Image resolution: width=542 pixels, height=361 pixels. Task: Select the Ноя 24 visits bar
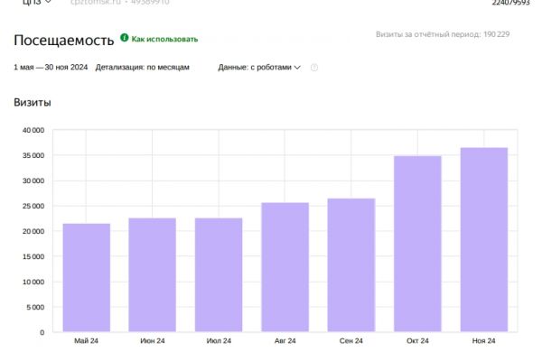(484, 240)
